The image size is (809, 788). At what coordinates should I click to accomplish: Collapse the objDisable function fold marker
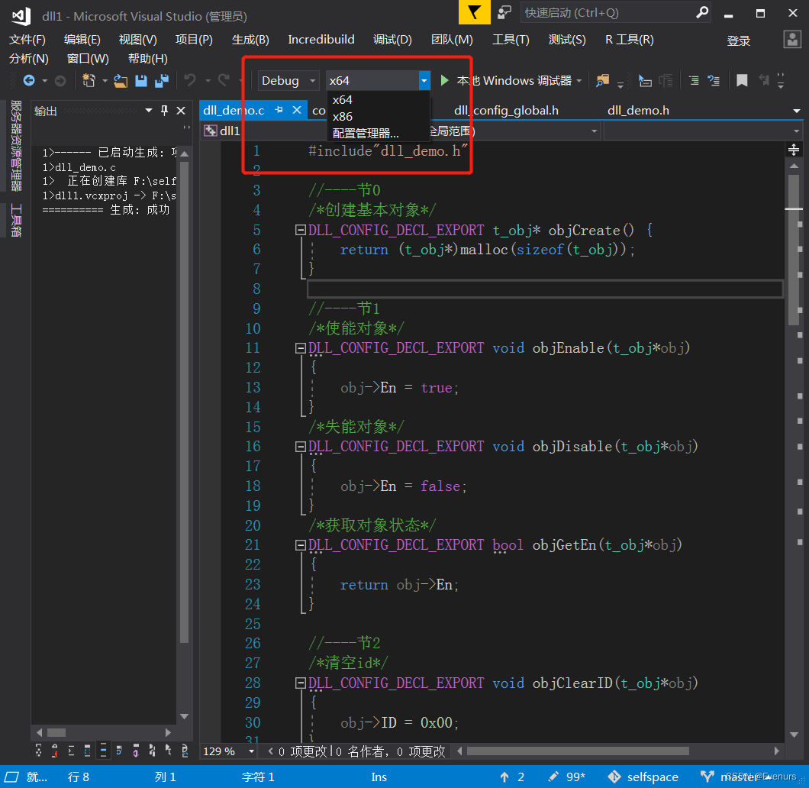(300, 447)
